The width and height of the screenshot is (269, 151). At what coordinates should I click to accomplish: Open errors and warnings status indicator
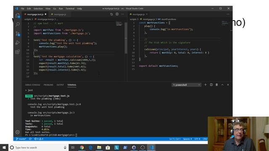(x=39, y=139)
